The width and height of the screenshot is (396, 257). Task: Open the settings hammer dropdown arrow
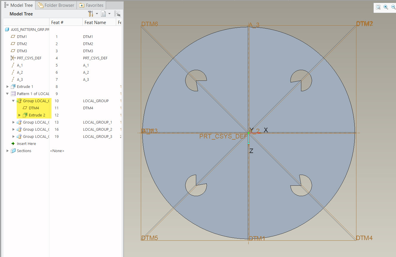97,14
